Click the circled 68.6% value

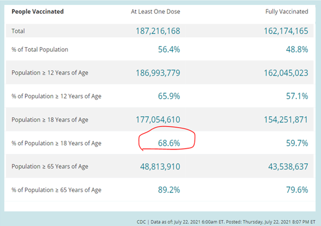click(x=169, y=143)
